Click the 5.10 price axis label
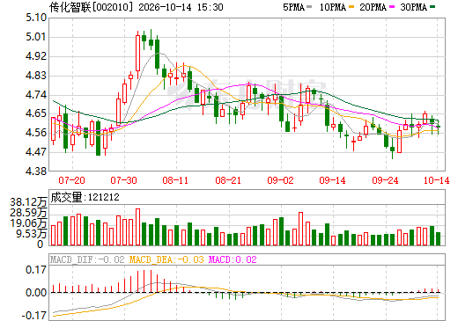The height and width of the screenshot is (321, 458). [x=36, y=18]
